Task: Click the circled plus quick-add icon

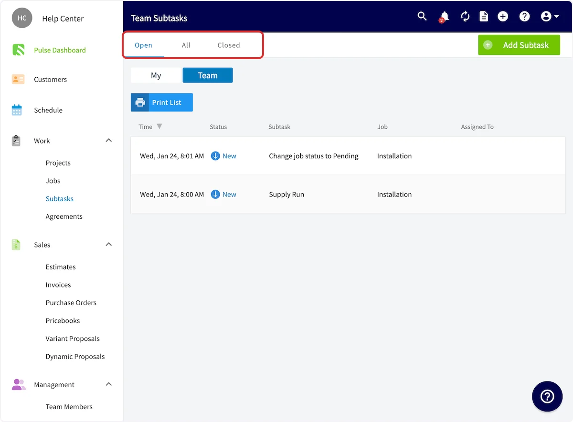Action: tap(503, 17)
